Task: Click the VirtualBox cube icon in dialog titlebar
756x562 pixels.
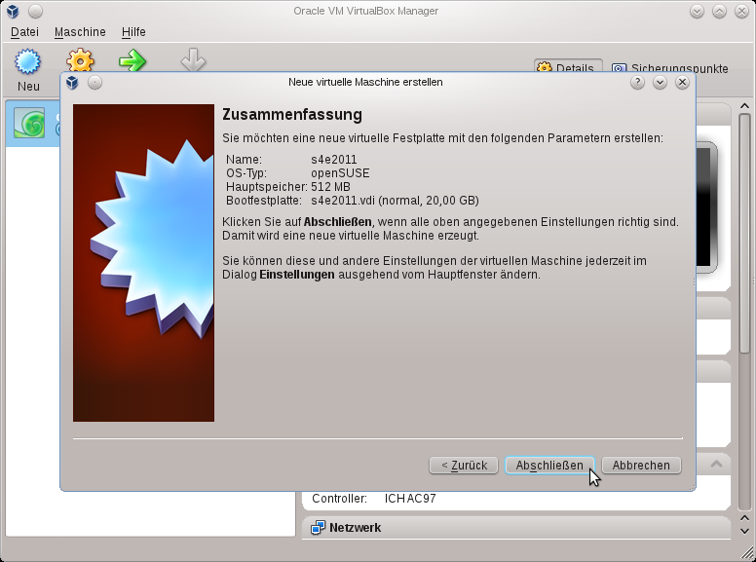Action: click(x=72, y=83)
